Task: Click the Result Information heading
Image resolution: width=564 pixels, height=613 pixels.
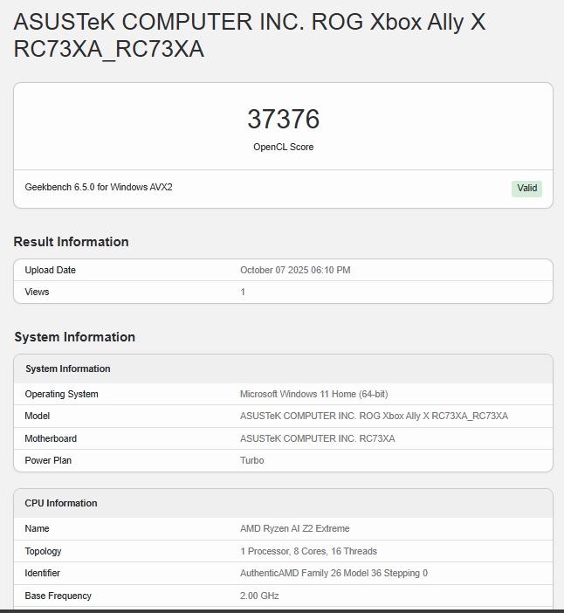Action: pyautogui.click(x=71, y=242)
